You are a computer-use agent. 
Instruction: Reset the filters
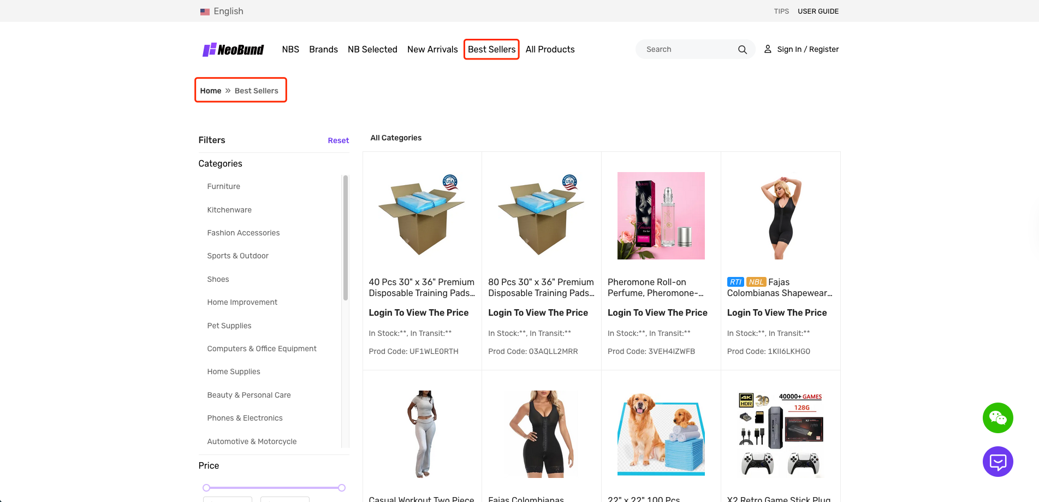(x=338, y=140)
